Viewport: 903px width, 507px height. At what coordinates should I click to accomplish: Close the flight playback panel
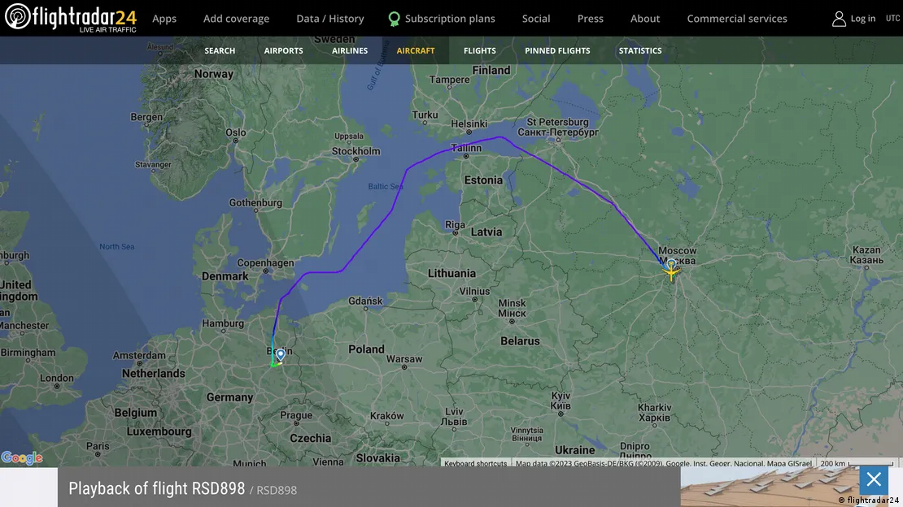click(874, 479)
